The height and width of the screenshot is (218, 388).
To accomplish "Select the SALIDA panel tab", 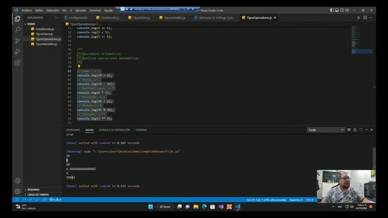I will 89,130.
